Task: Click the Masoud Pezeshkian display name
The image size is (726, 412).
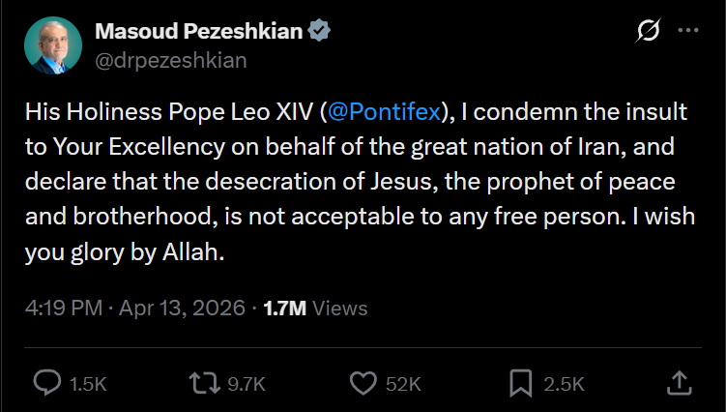Action: point(198,32)
